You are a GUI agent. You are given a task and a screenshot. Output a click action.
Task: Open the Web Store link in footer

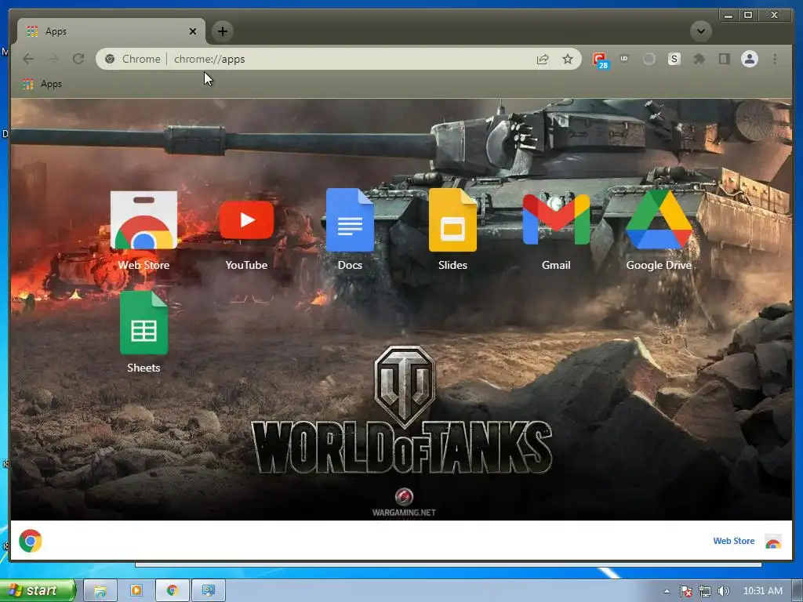733,541
